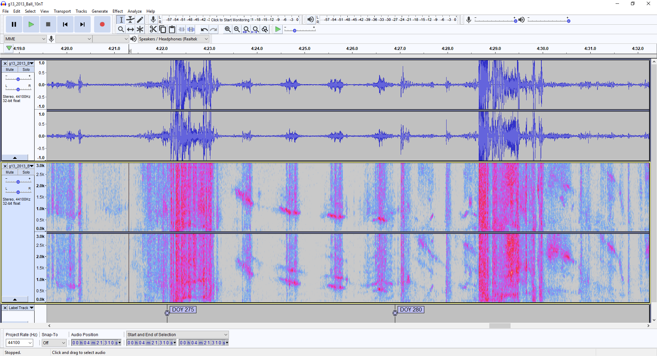Click the Zoom In magnifier
The width and height of the screenshot is (657, 356).
pos(228,29)
